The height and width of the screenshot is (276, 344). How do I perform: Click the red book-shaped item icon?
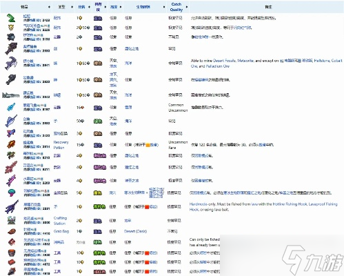point(12,242)
